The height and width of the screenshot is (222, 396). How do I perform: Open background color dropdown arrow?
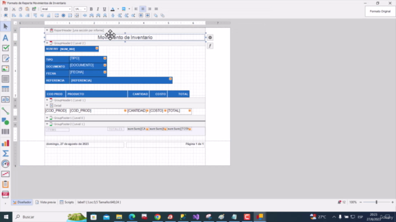click(x=129, y=9)
